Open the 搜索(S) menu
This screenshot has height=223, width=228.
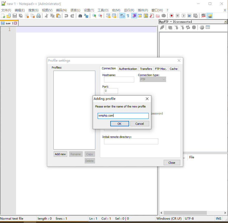(33, 10)
